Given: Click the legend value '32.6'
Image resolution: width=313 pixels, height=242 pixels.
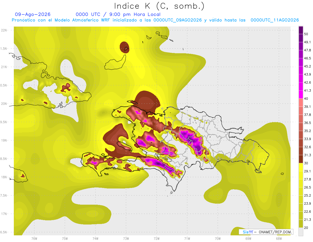Looking at the screenshot, I should pyautogui.click(x=308, y=147).
